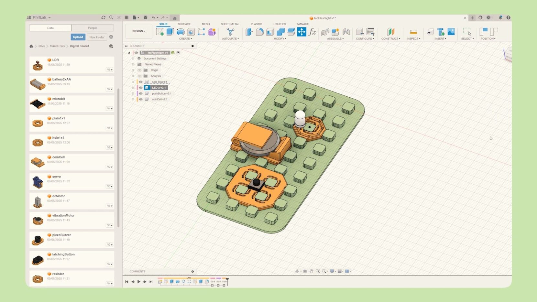The height and width of the screenshot is (302, 537).
Task: Switch to the SURFACE tab
Action: [x=184, y=24]
